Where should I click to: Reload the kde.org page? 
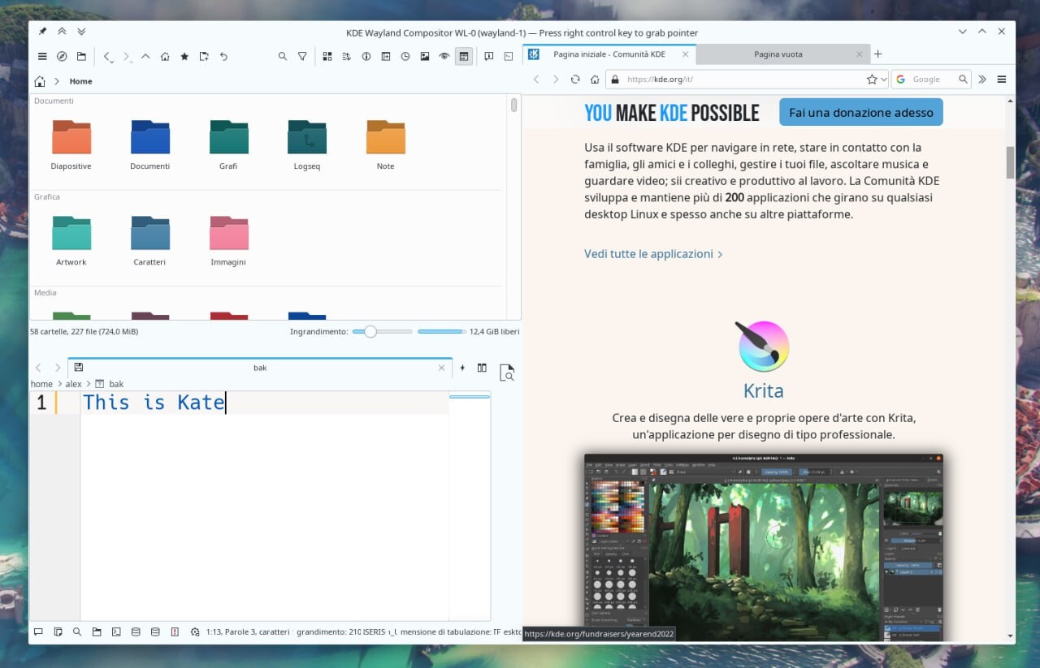575,80
